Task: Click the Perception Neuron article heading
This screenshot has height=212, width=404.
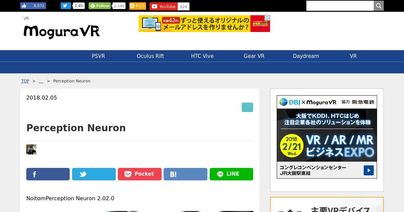Action: pos(76,128)
